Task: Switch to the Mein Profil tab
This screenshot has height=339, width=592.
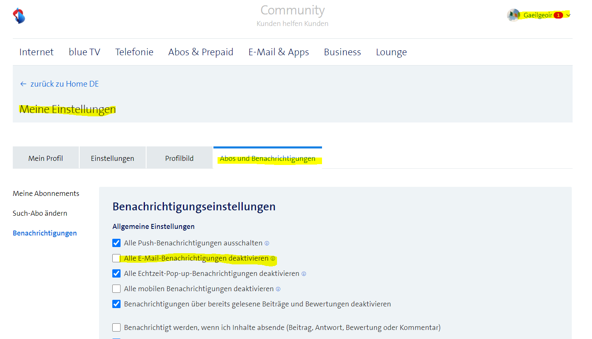Action: click(45, 158)
